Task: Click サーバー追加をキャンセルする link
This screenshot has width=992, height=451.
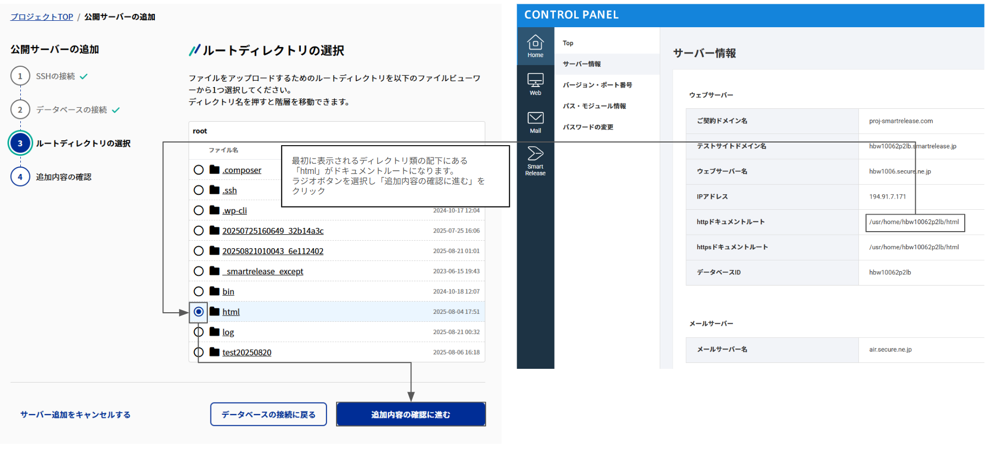Action: tap(75, 415)
